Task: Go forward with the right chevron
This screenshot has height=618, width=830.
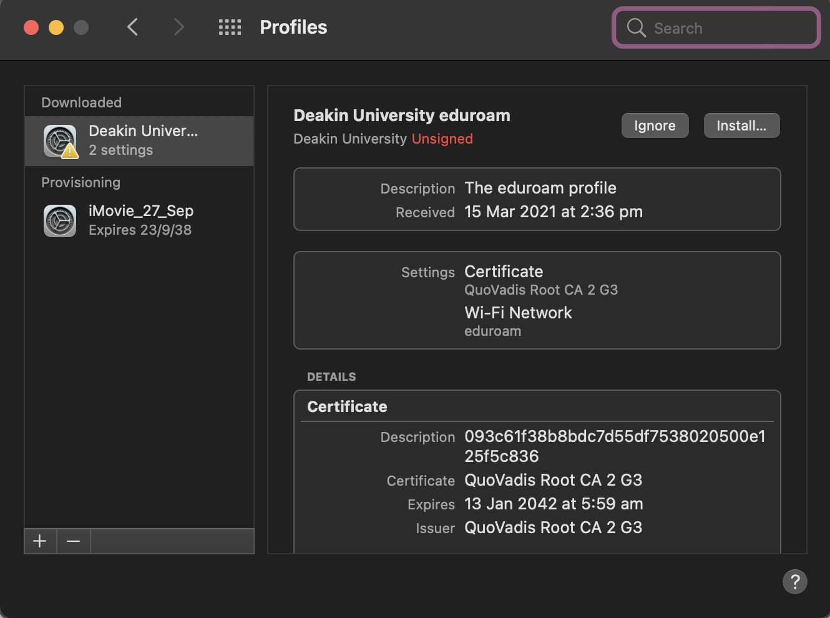Action: point(178,27)
